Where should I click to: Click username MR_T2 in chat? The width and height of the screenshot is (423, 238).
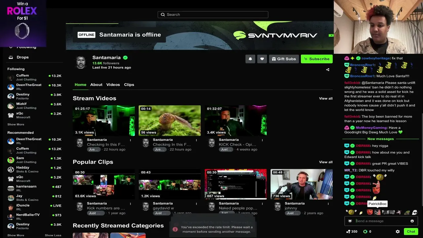(350, 170)
